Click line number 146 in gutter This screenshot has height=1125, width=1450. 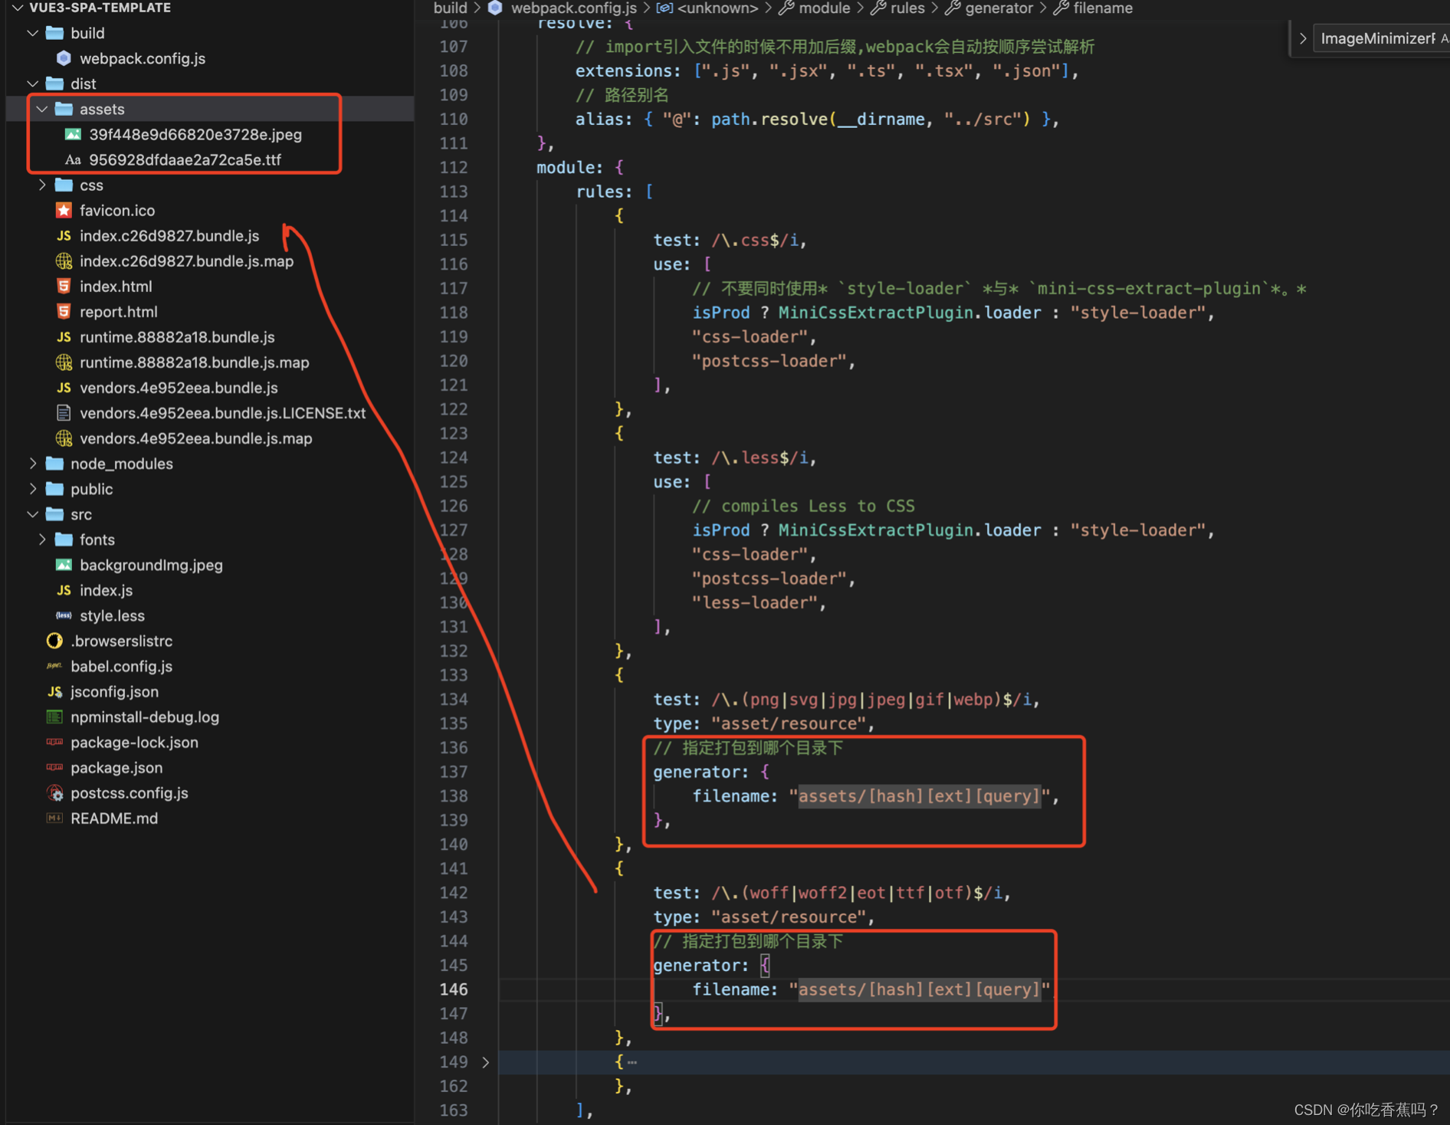(x=454, y=989)
